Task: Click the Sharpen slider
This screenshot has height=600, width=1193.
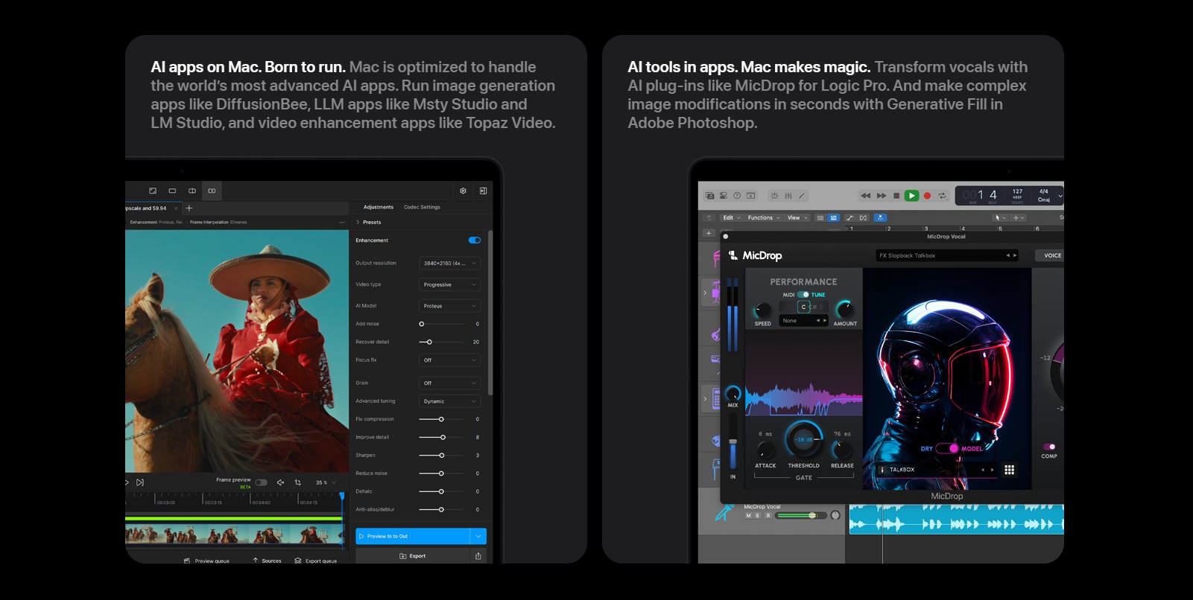Action: click(443, 456)
